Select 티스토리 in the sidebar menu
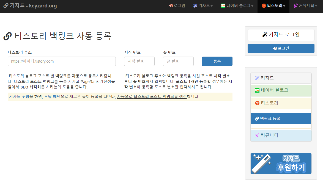Screen dimensions: 323x183 (x=281, y=103)
